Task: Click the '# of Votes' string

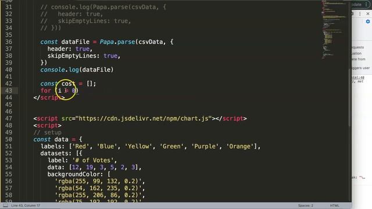Action: click(93, 160)
